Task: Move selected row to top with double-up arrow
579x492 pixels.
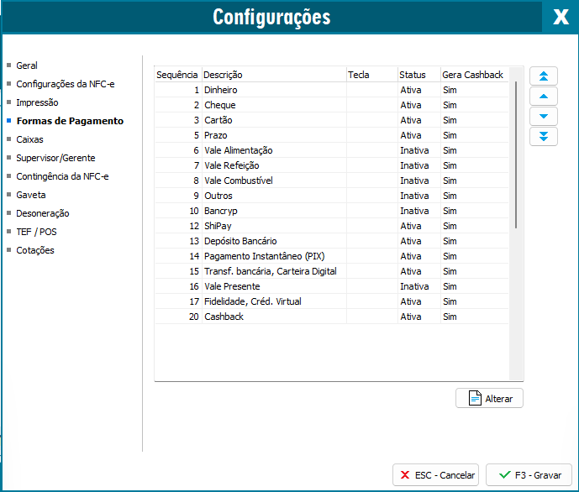Action: 543,76
